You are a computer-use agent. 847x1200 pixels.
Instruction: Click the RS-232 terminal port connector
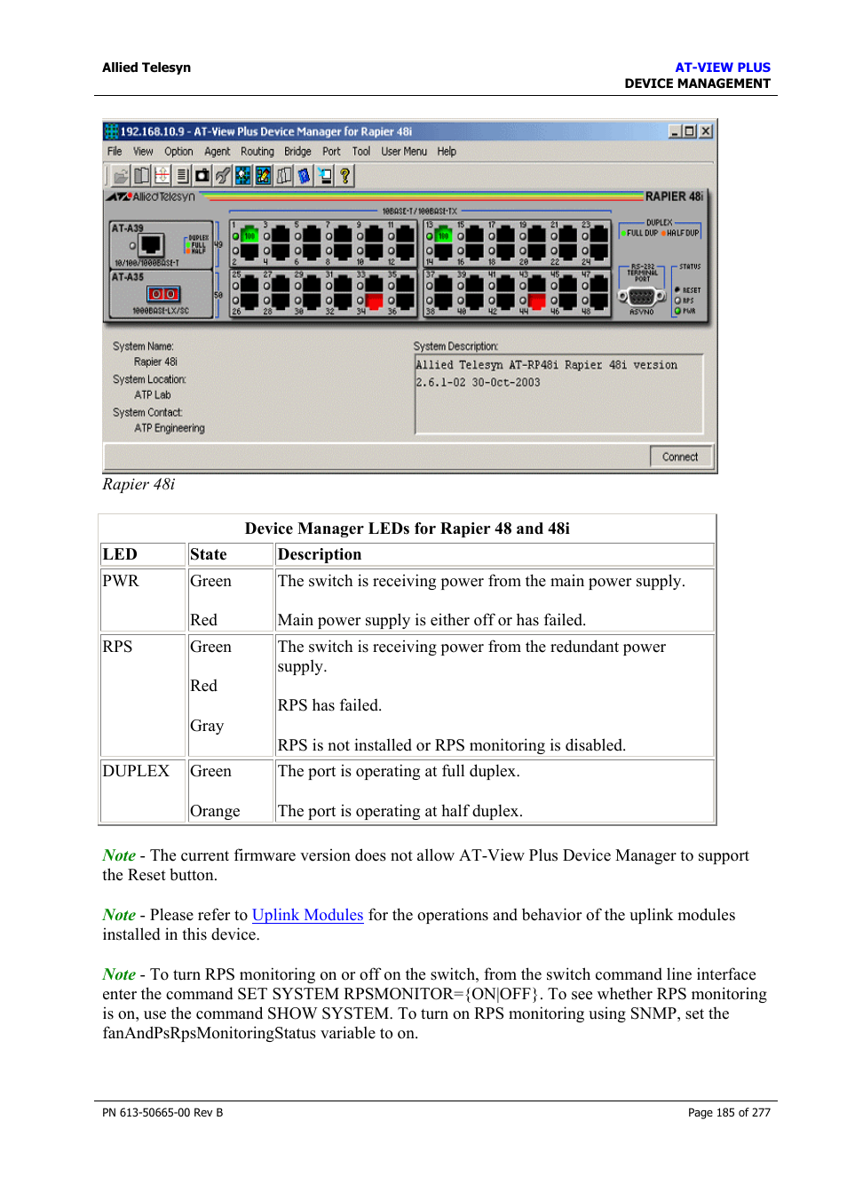pyautogui.click(x=641, y=297)
